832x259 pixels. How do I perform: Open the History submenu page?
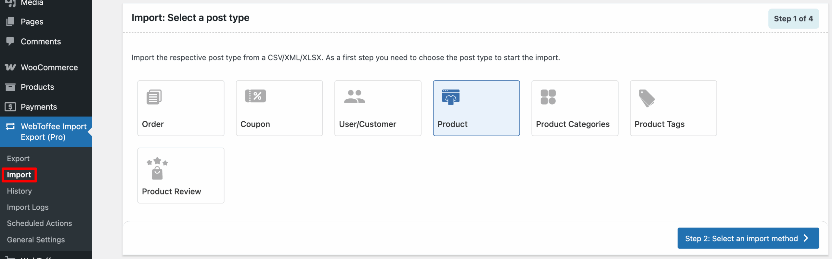tap(19, 191)
